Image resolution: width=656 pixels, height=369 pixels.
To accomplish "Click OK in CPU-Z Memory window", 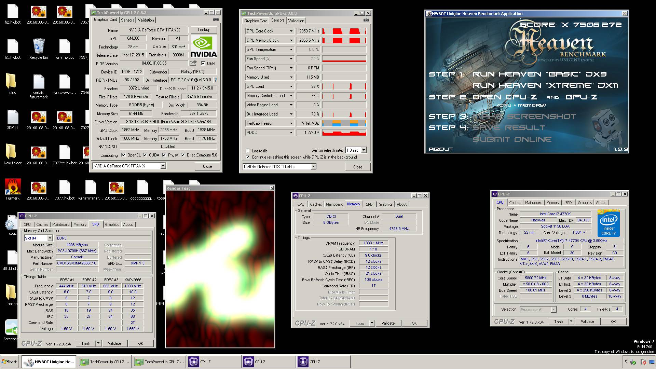I will (414, 323).
